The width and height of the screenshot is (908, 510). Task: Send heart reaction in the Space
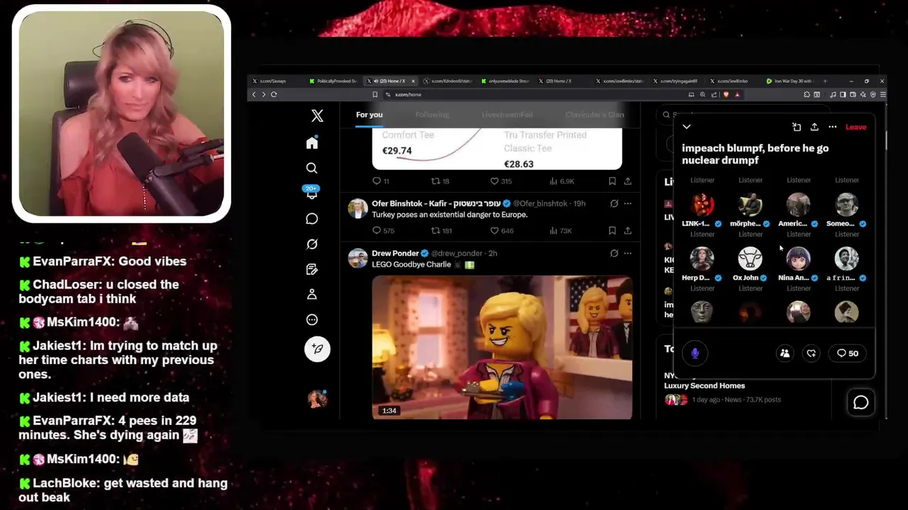[812, 353]
